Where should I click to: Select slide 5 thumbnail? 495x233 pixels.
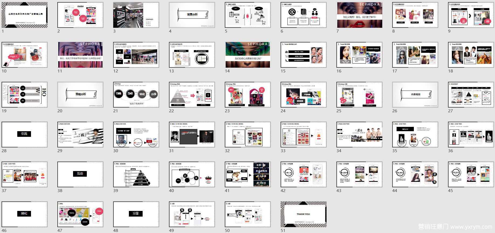point(248,15)
